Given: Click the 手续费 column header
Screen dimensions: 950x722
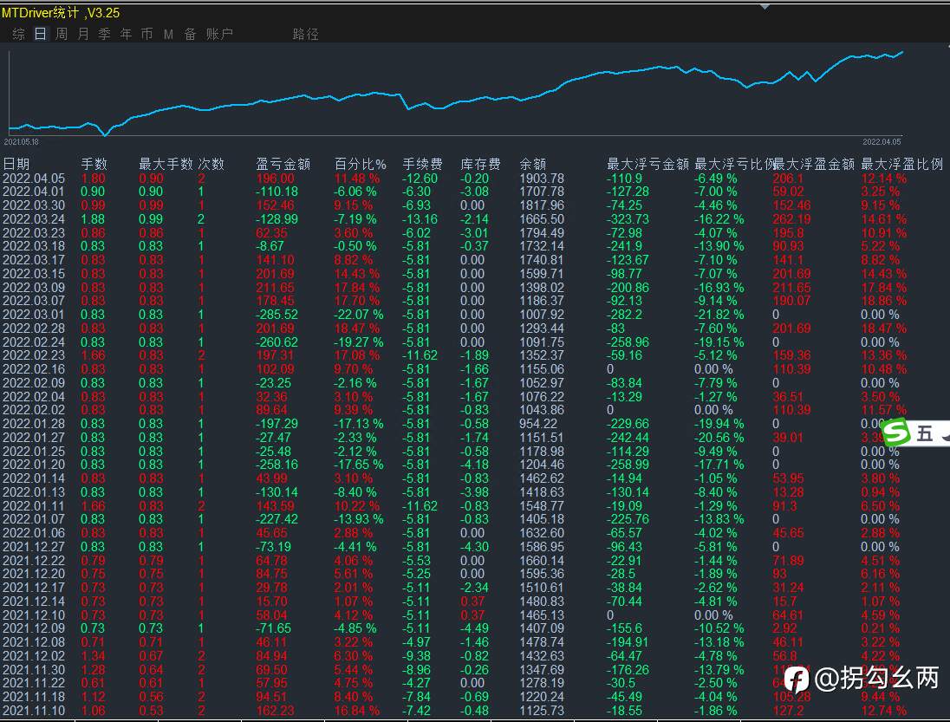Looking at the screenshot, I should pos(422,164).
